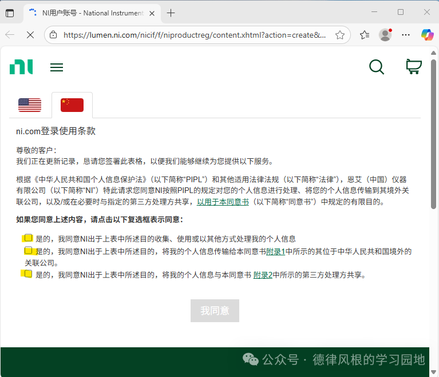
Task: Switch to the US flag language tab
Action: point(30,105)
